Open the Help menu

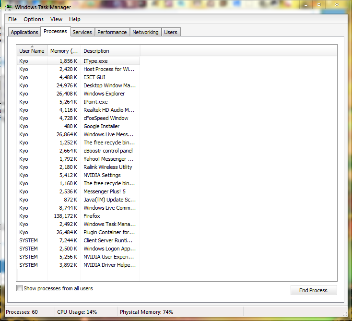[74, 19]
